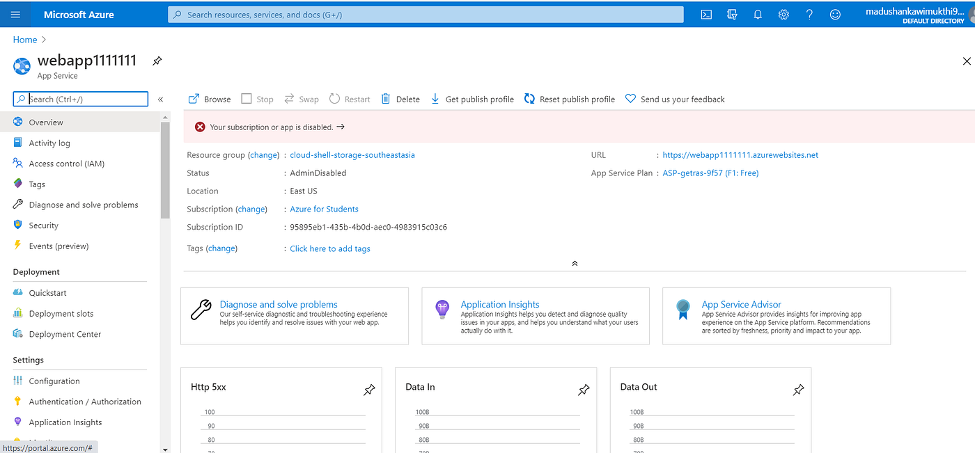Open the help question mark icon

pos(809,14)
